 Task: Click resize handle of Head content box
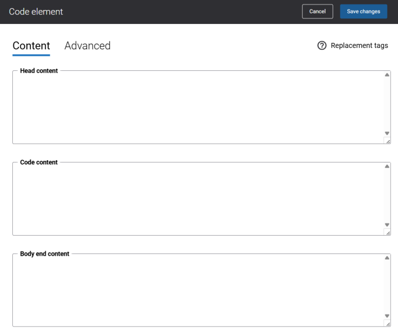pyautogui.click(x=387, y=141)
